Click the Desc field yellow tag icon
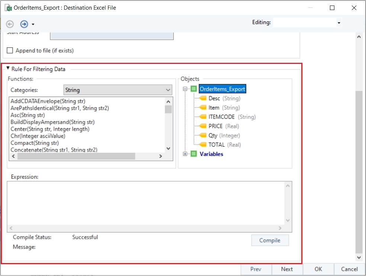 click(x=202, y=98)
